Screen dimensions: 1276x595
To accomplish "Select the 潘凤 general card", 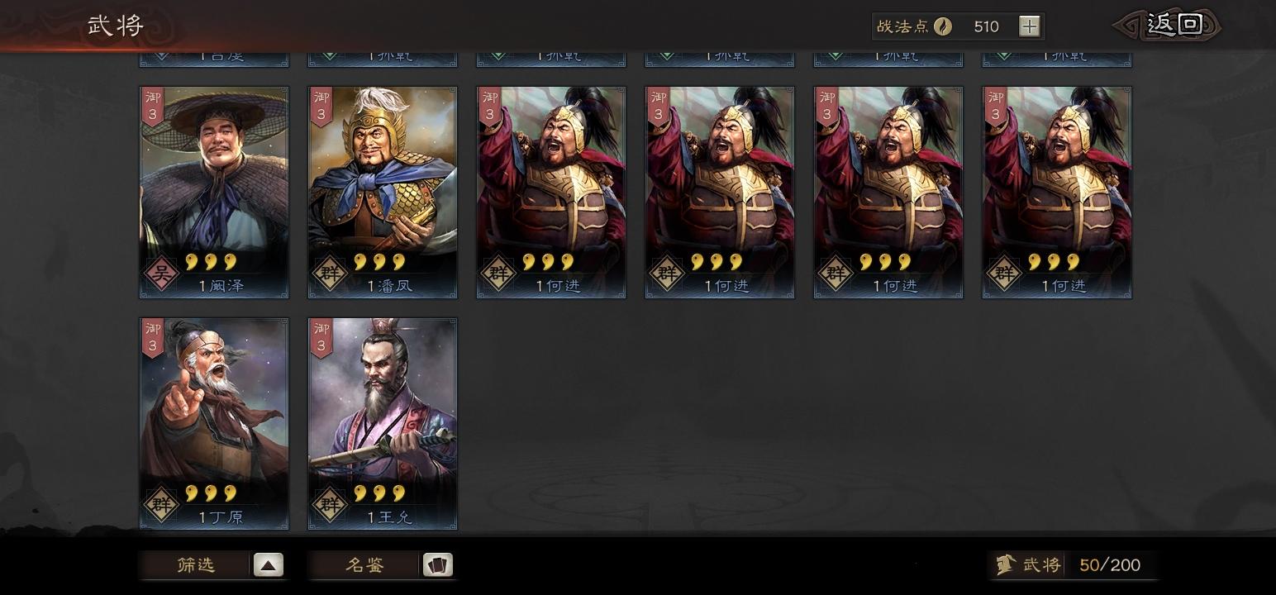I will [383, 193].
